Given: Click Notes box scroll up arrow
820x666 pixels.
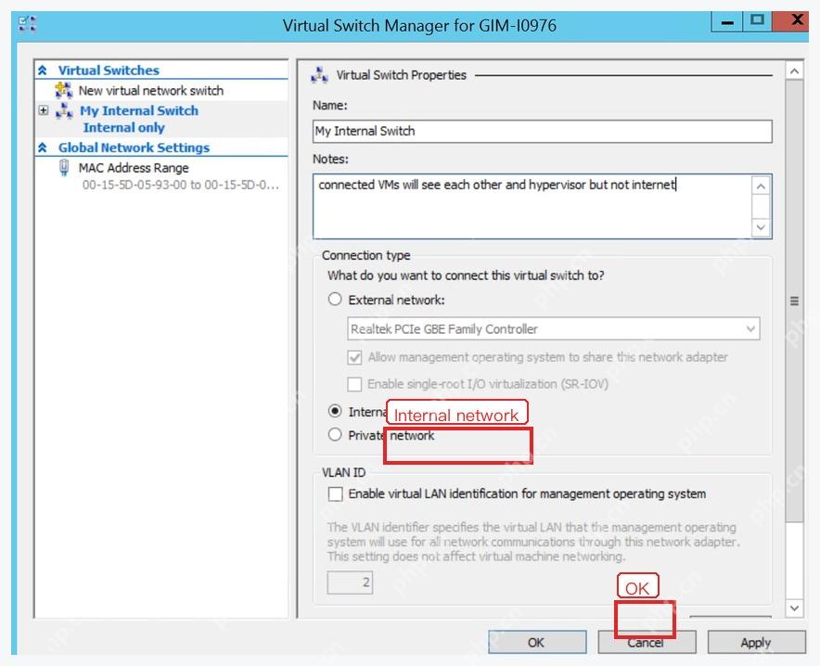Looking at the screenshot, I should pos(761,186).
